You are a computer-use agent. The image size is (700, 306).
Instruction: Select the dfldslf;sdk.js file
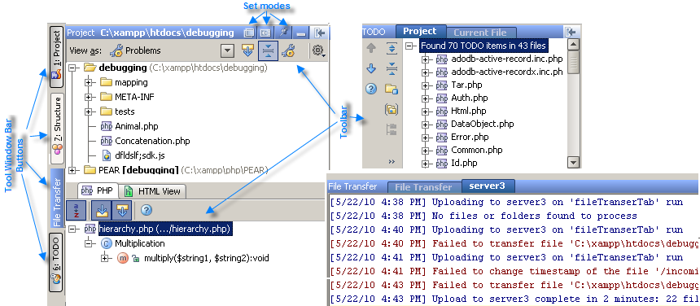pyautogui.click(x=141, y=155)
